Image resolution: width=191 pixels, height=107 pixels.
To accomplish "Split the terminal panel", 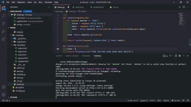I will 176,56.
